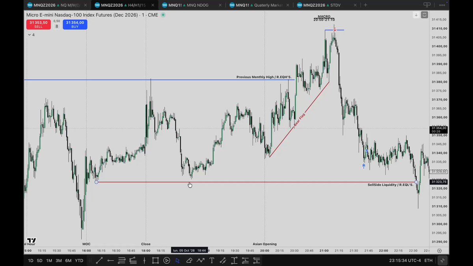Set chart range to 5D
The height and width of the screenshot is (266, 473).
pos(40,260)
